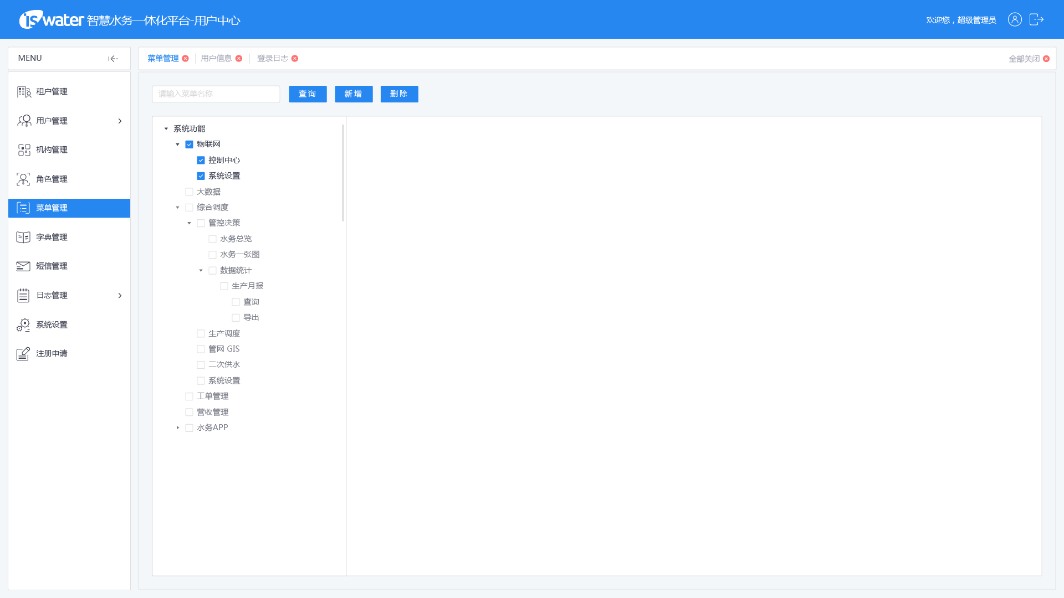1064x598 pixels.
Task: Collapse the 系统功能 tree node
Action: pos(166,128)
